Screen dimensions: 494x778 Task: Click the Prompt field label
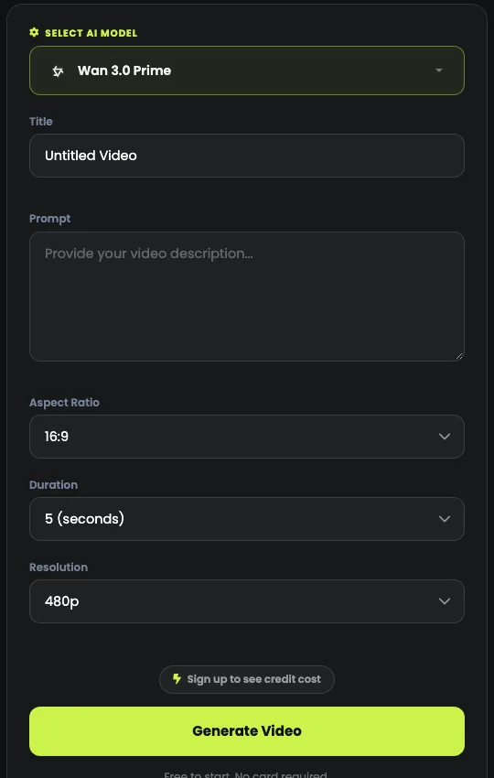[49, 219]
